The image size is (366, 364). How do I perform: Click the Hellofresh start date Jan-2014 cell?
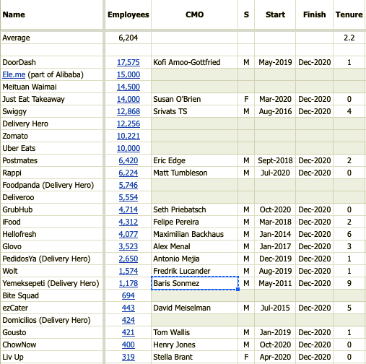[x=275, y=234]
